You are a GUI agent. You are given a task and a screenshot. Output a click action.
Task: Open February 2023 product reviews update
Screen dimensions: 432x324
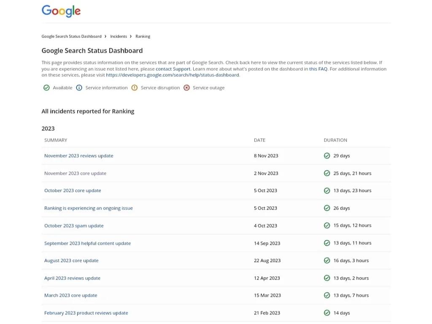(86, 313)
